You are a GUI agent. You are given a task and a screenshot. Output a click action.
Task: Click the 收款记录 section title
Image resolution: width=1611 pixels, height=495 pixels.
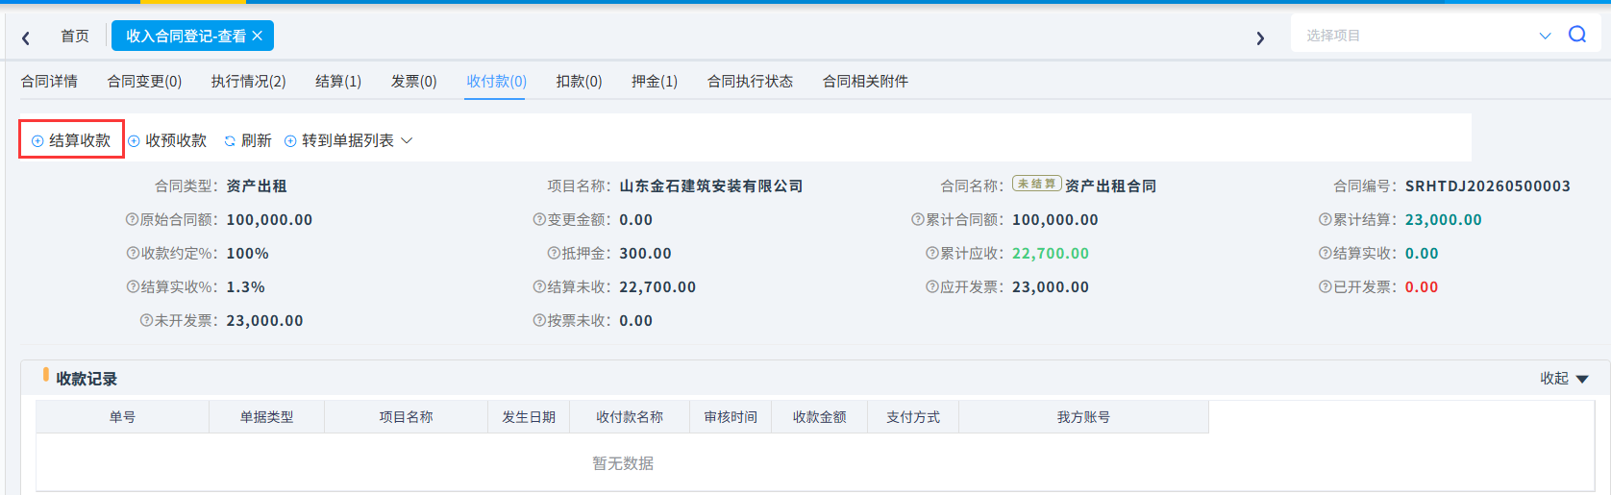87,379
